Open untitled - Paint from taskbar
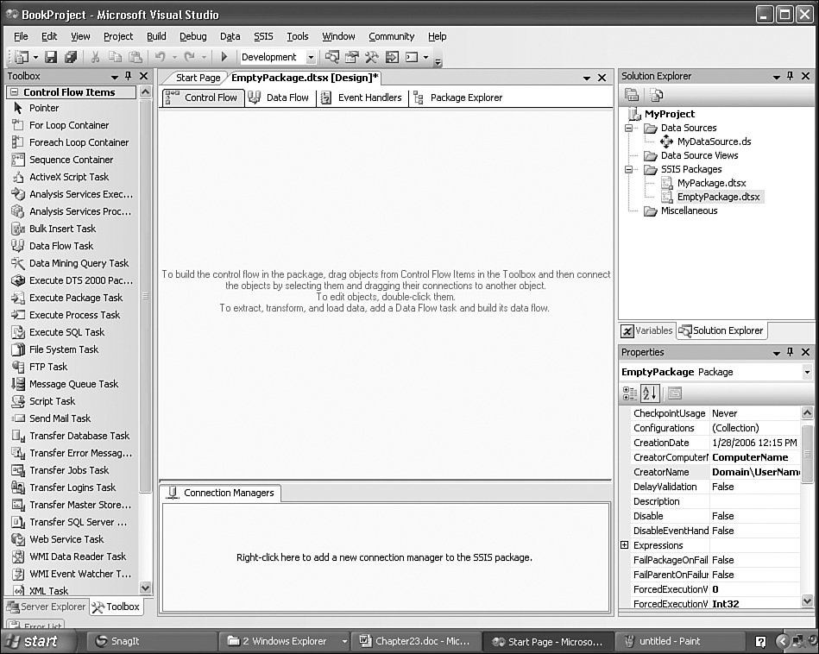Screen dimensions: 819x654 click(680, 641)
